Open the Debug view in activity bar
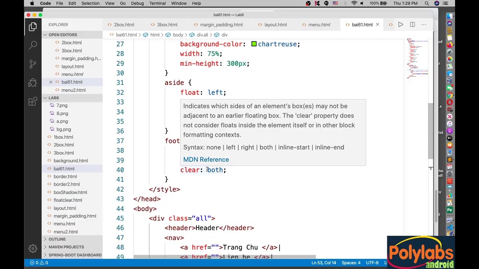This screenshot has height=269, width=479. (x=33, y=83)
